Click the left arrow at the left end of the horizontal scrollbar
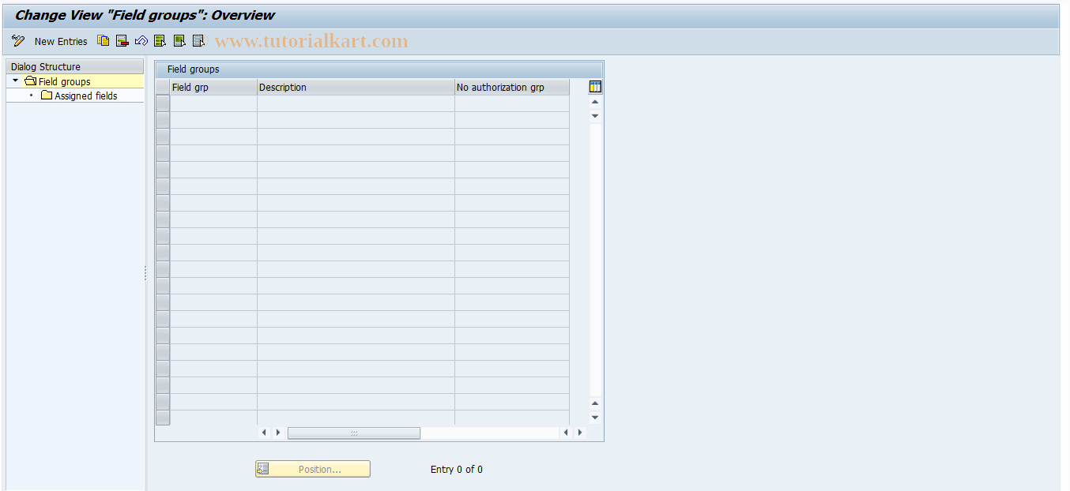Image resolution: width=1070 pixels, height=491 pixels. 264,433
